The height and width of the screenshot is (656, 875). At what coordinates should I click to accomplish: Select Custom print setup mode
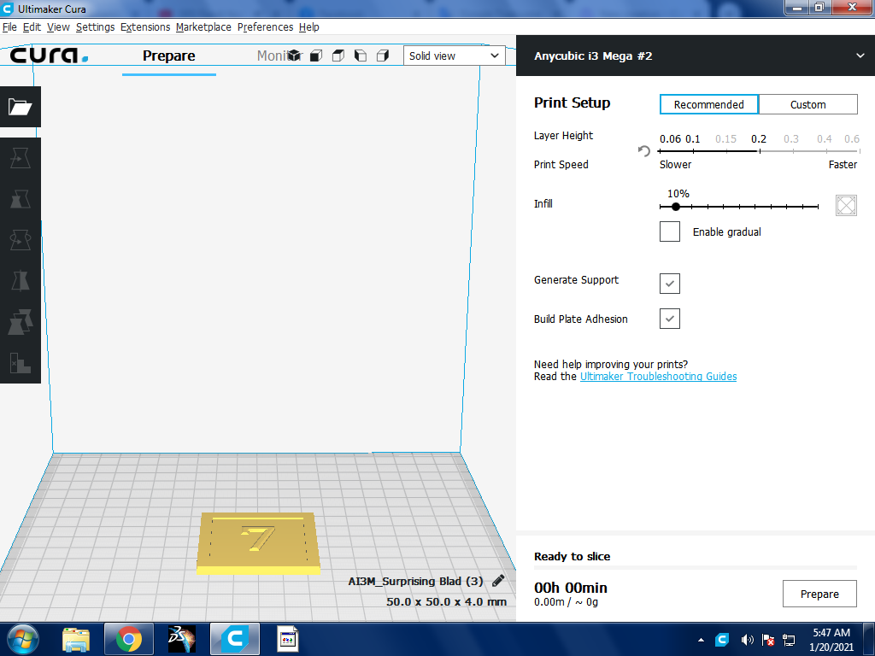[x=808, y=104]
